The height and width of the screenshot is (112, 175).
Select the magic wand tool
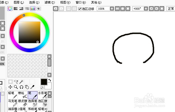(x=21, y=82)
